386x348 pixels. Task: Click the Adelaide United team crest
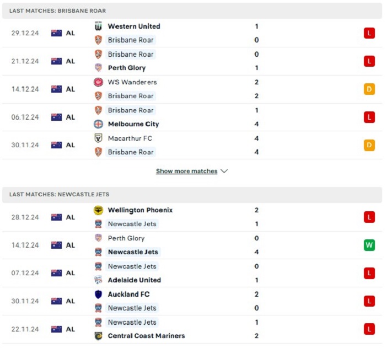pyautogui.click(x=98, y=280)
